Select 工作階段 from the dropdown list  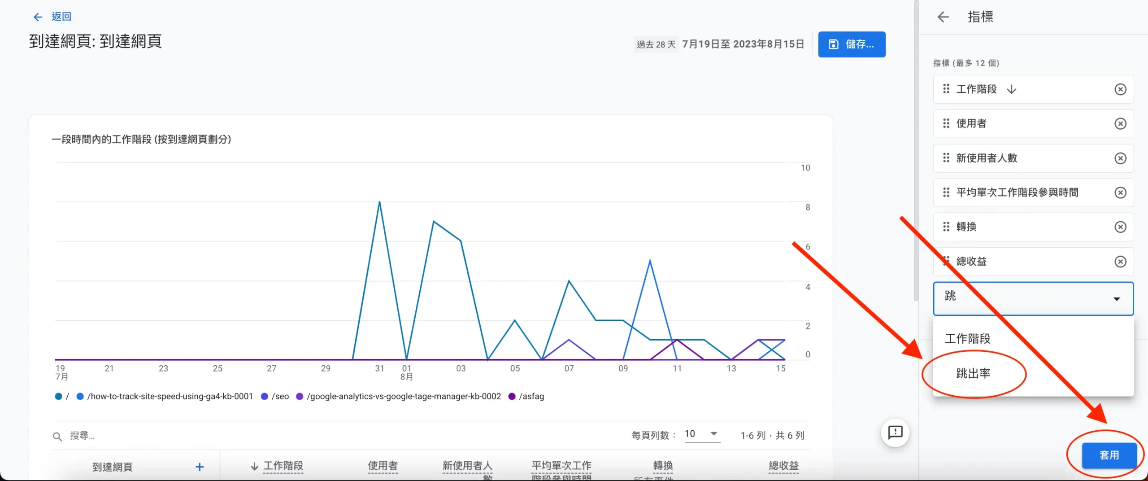pyautogui.click(x=1033, y=339)
